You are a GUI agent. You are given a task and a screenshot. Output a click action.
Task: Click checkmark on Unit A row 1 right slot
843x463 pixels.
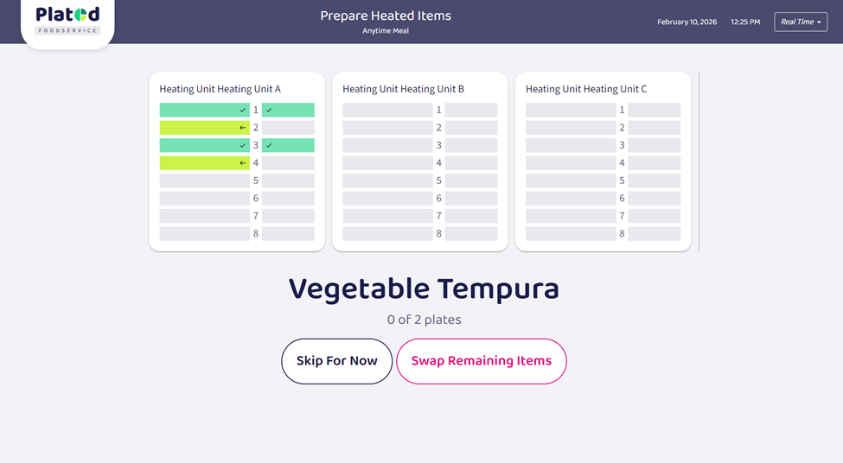pos(270,111)
